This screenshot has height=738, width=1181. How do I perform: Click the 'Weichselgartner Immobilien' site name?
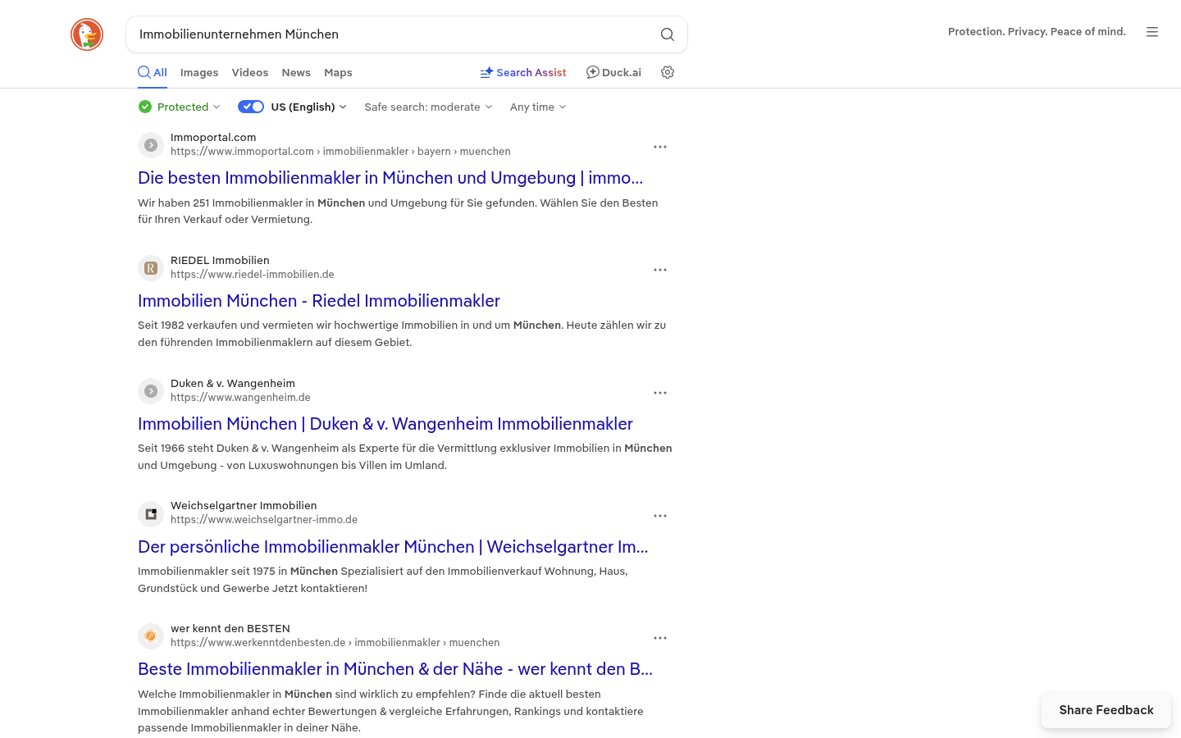pyautogui.click(x=244, y=505)
